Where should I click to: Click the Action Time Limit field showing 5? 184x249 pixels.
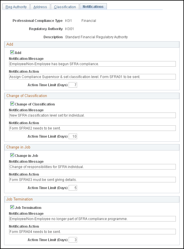coord(73,188)
